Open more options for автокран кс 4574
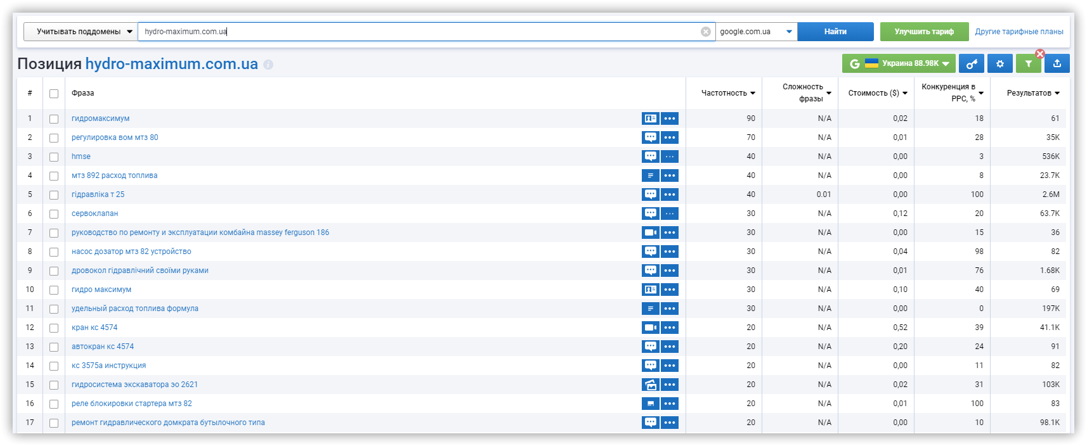The image size is (1087, 446). coord(670,347)
